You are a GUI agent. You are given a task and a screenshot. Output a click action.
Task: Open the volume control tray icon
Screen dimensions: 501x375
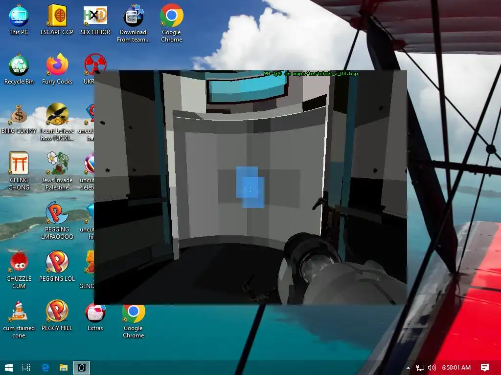tap(432, 368)
